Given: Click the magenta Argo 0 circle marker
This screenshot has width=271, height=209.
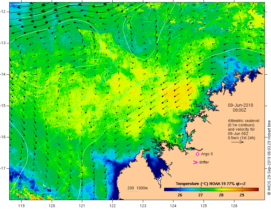Looking at the screenshot, I should click(x=197, y=154).
